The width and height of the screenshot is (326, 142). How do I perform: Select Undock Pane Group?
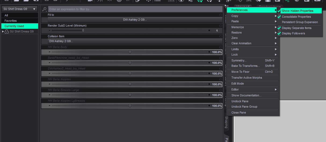pos(253,107)
